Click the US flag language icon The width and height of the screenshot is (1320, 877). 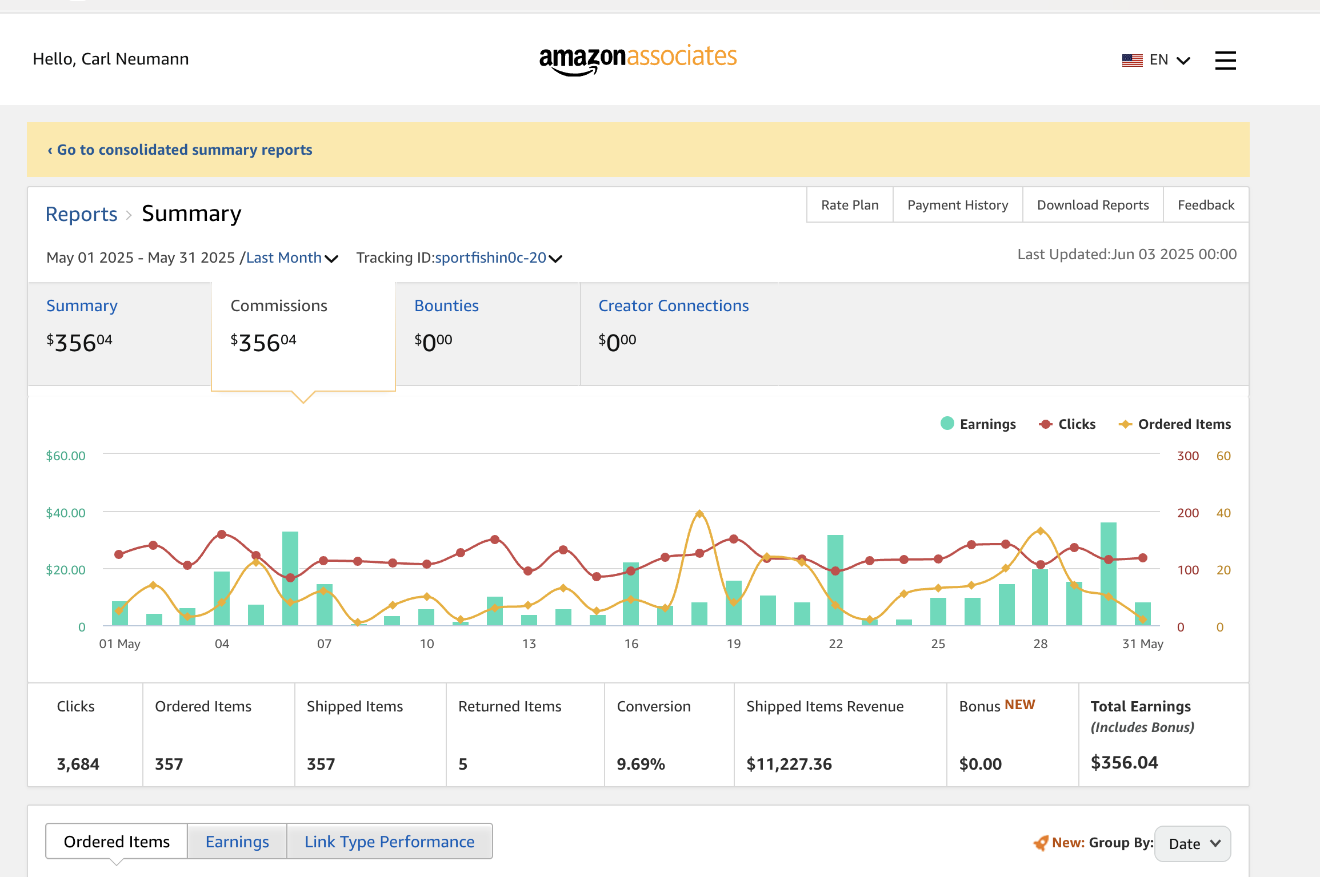(x=1132, y=60)
